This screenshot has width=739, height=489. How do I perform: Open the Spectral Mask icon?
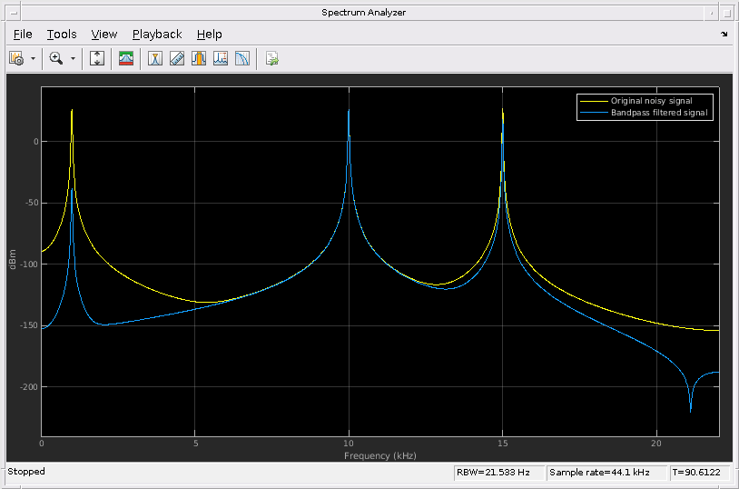click(x=127, y=58)
